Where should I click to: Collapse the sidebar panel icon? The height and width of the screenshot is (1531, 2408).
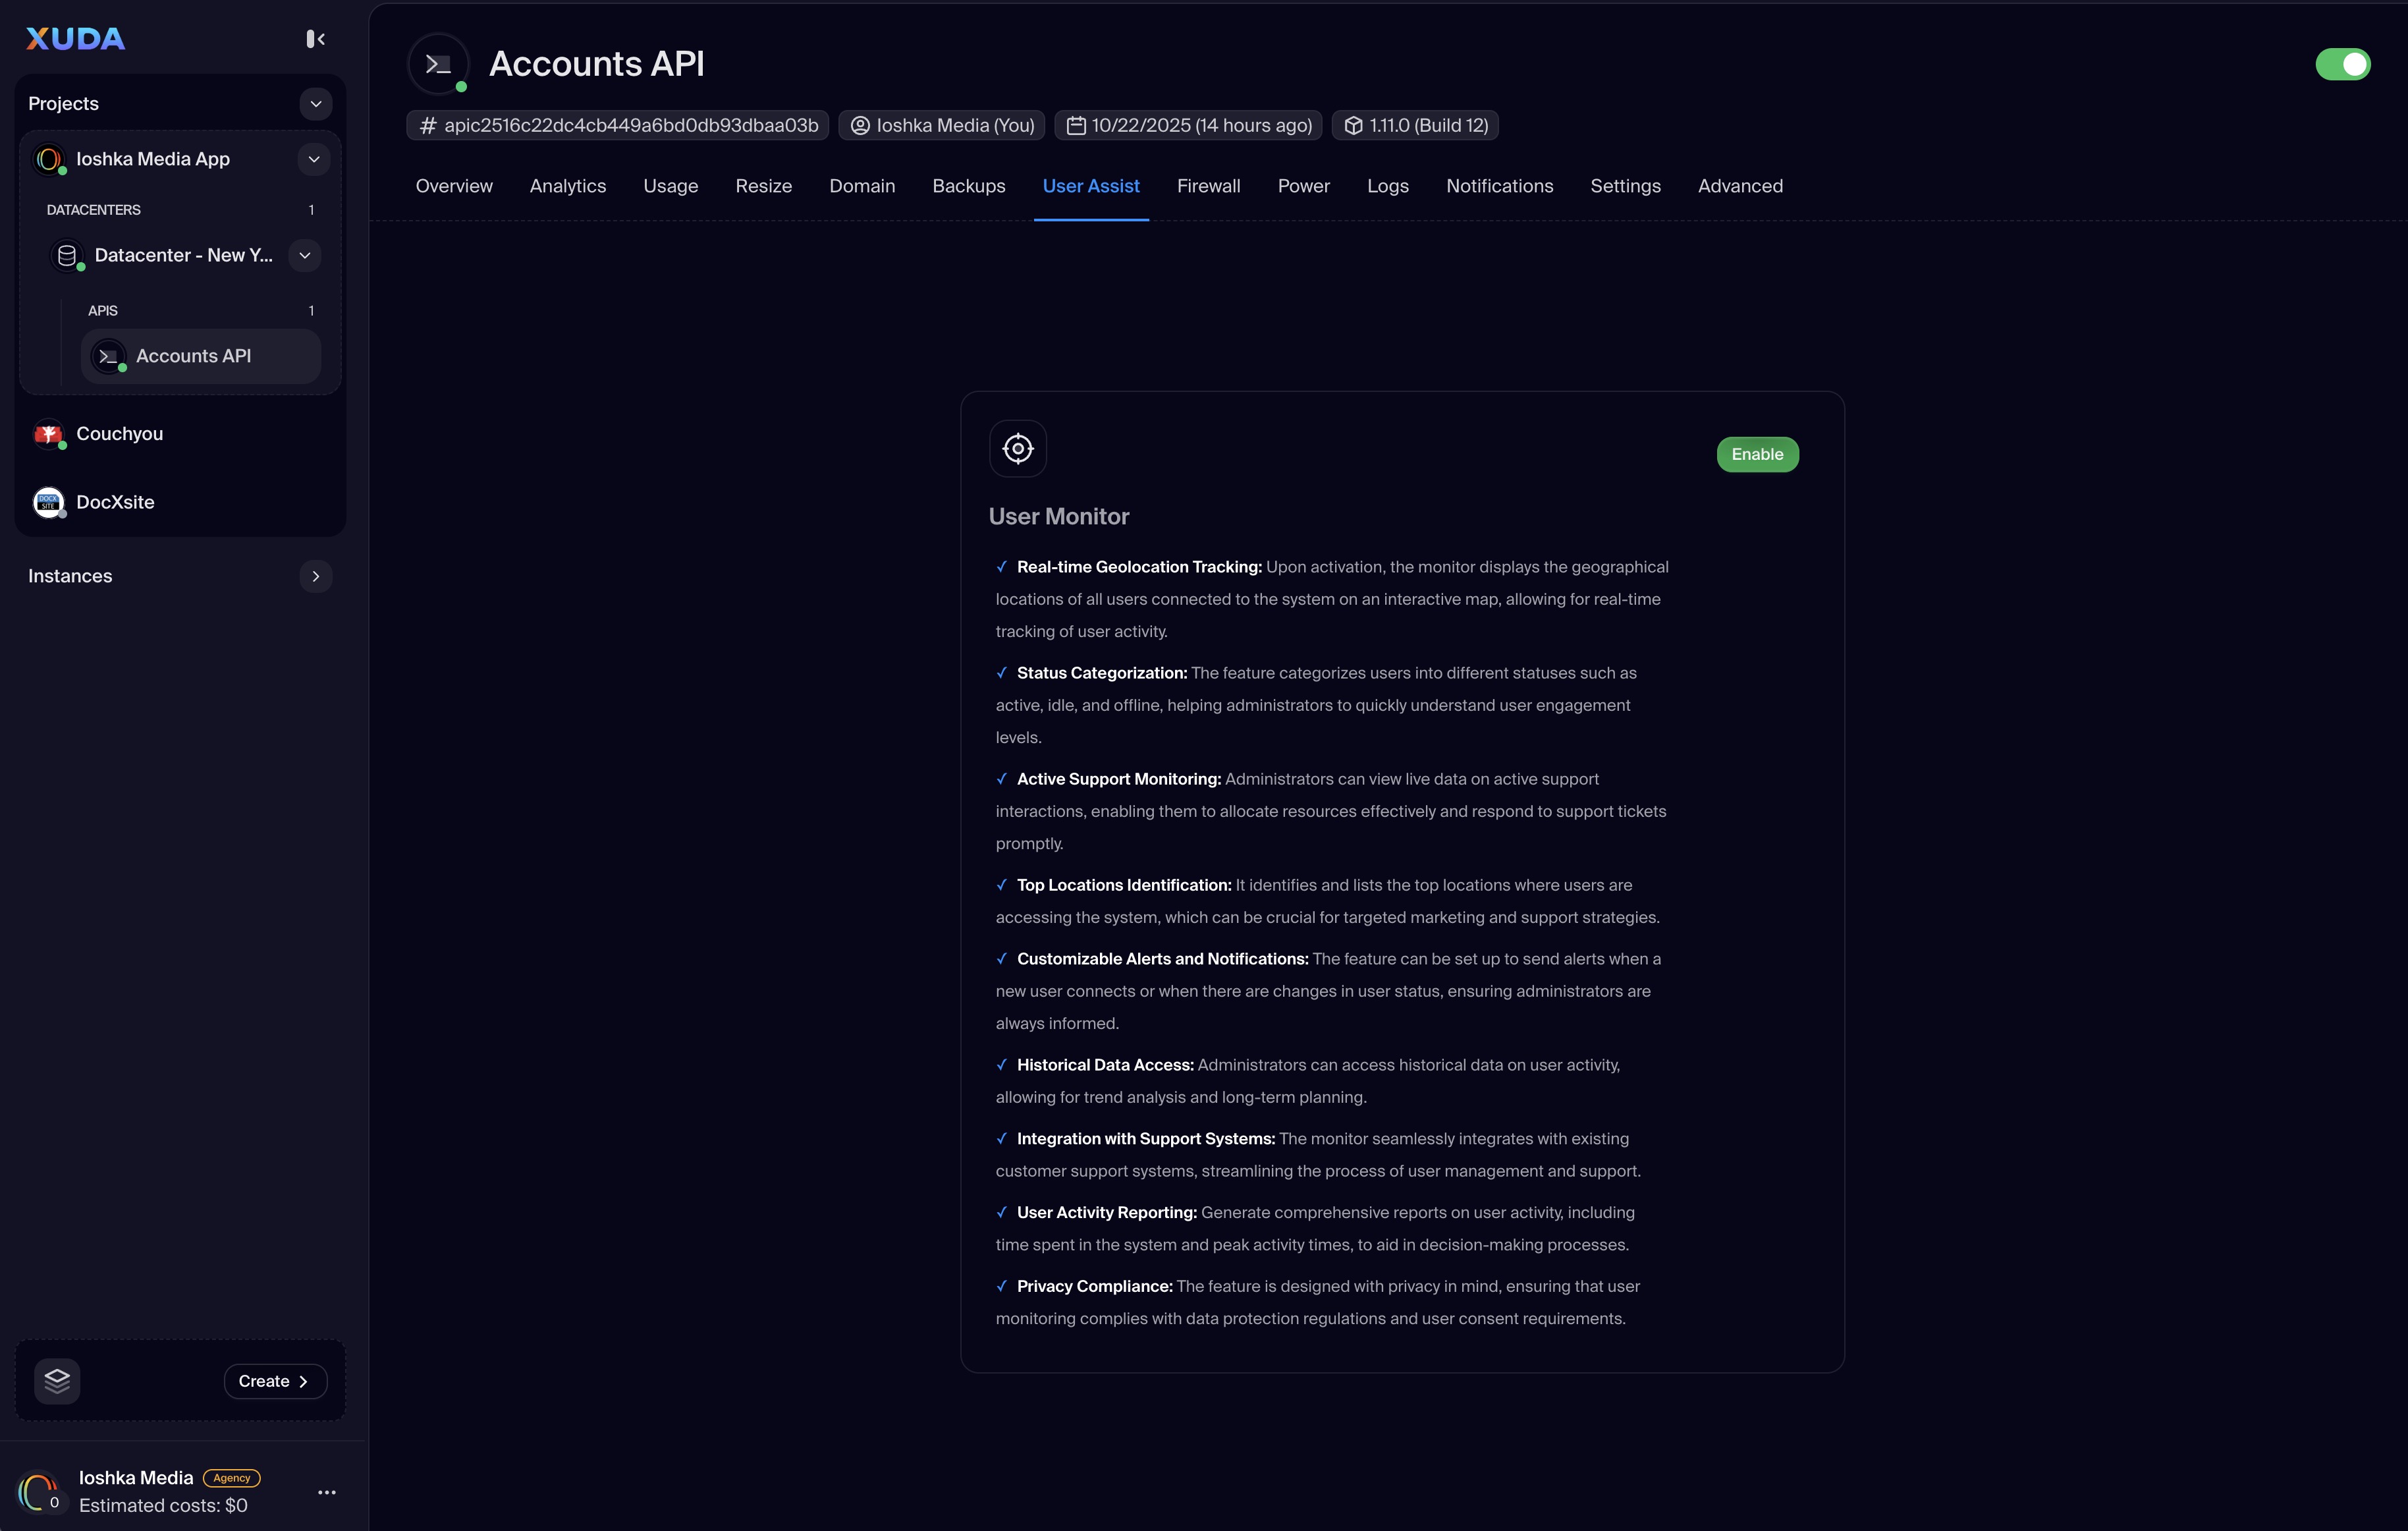point(315,39)
